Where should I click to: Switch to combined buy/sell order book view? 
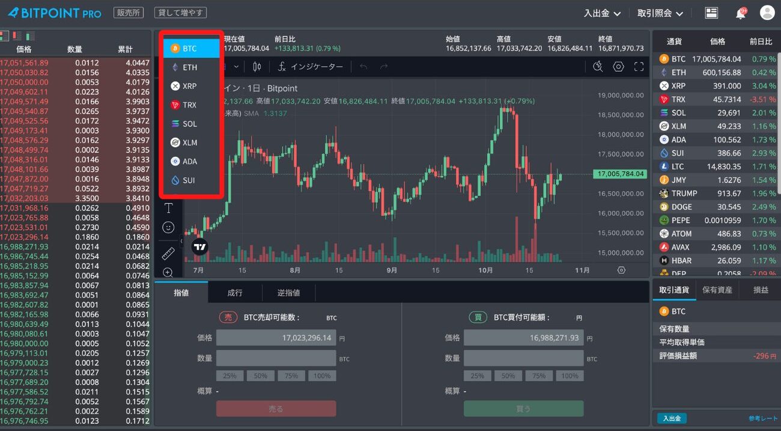[x=4, y=36]
